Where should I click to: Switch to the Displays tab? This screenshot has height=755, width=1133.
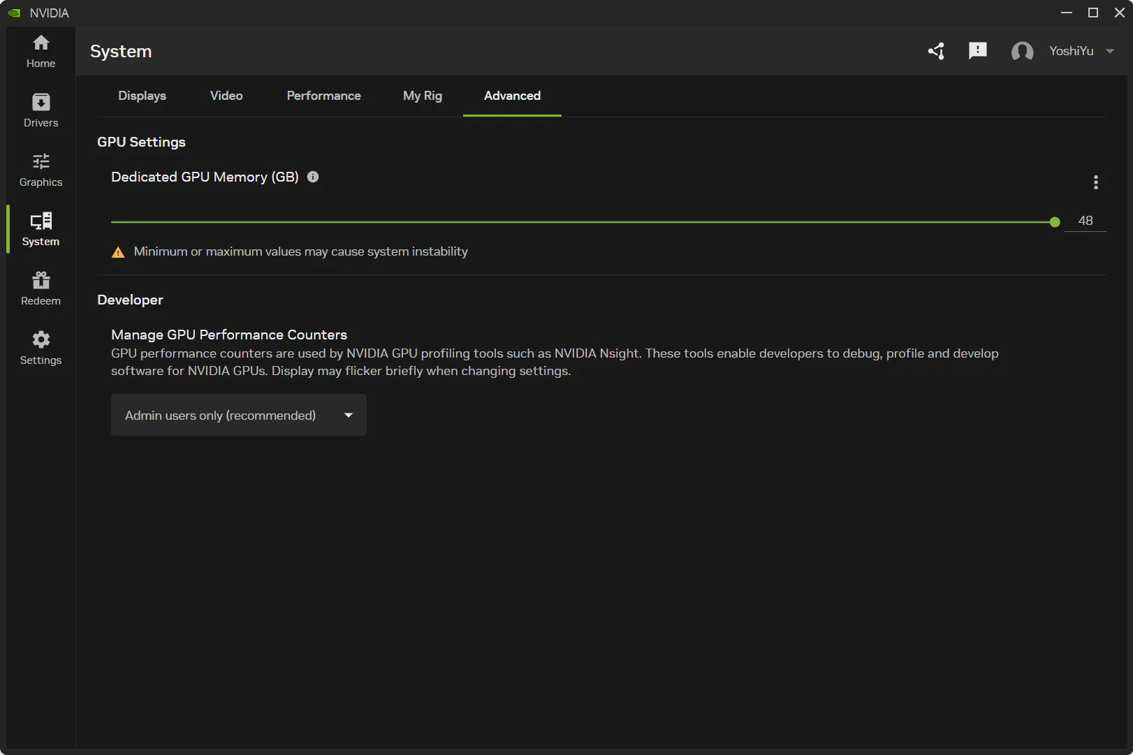coord(142,96)
